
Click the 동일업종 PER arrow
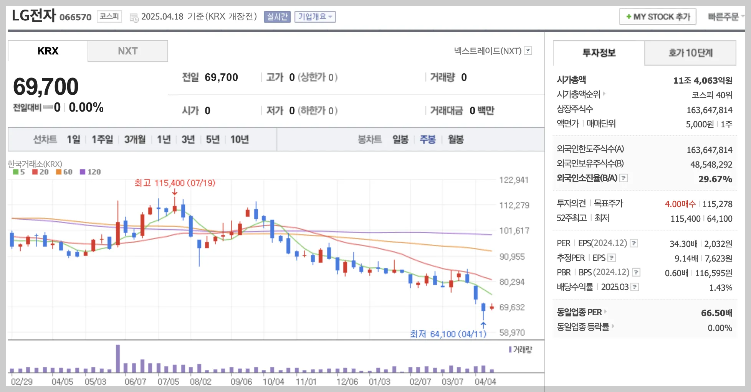point(605,311)
